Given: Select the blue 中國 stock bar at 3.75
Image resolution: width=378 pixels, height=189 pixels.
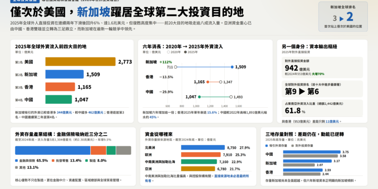Looking at the screenshot, I should point(312,152).
